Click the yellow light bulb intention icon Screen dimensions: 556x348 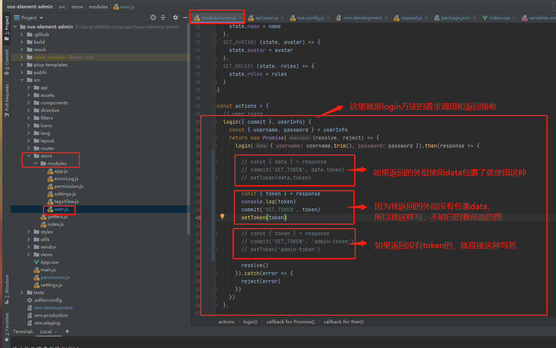click(222, 217)
